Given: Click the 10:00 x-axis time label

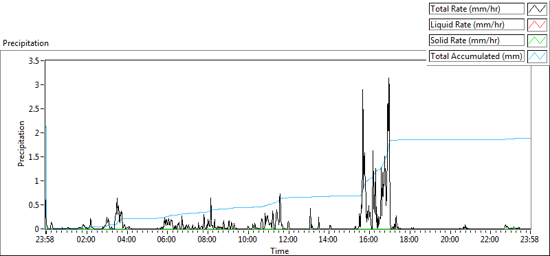Looking at the screenshot, I should (x=248, y=240).
